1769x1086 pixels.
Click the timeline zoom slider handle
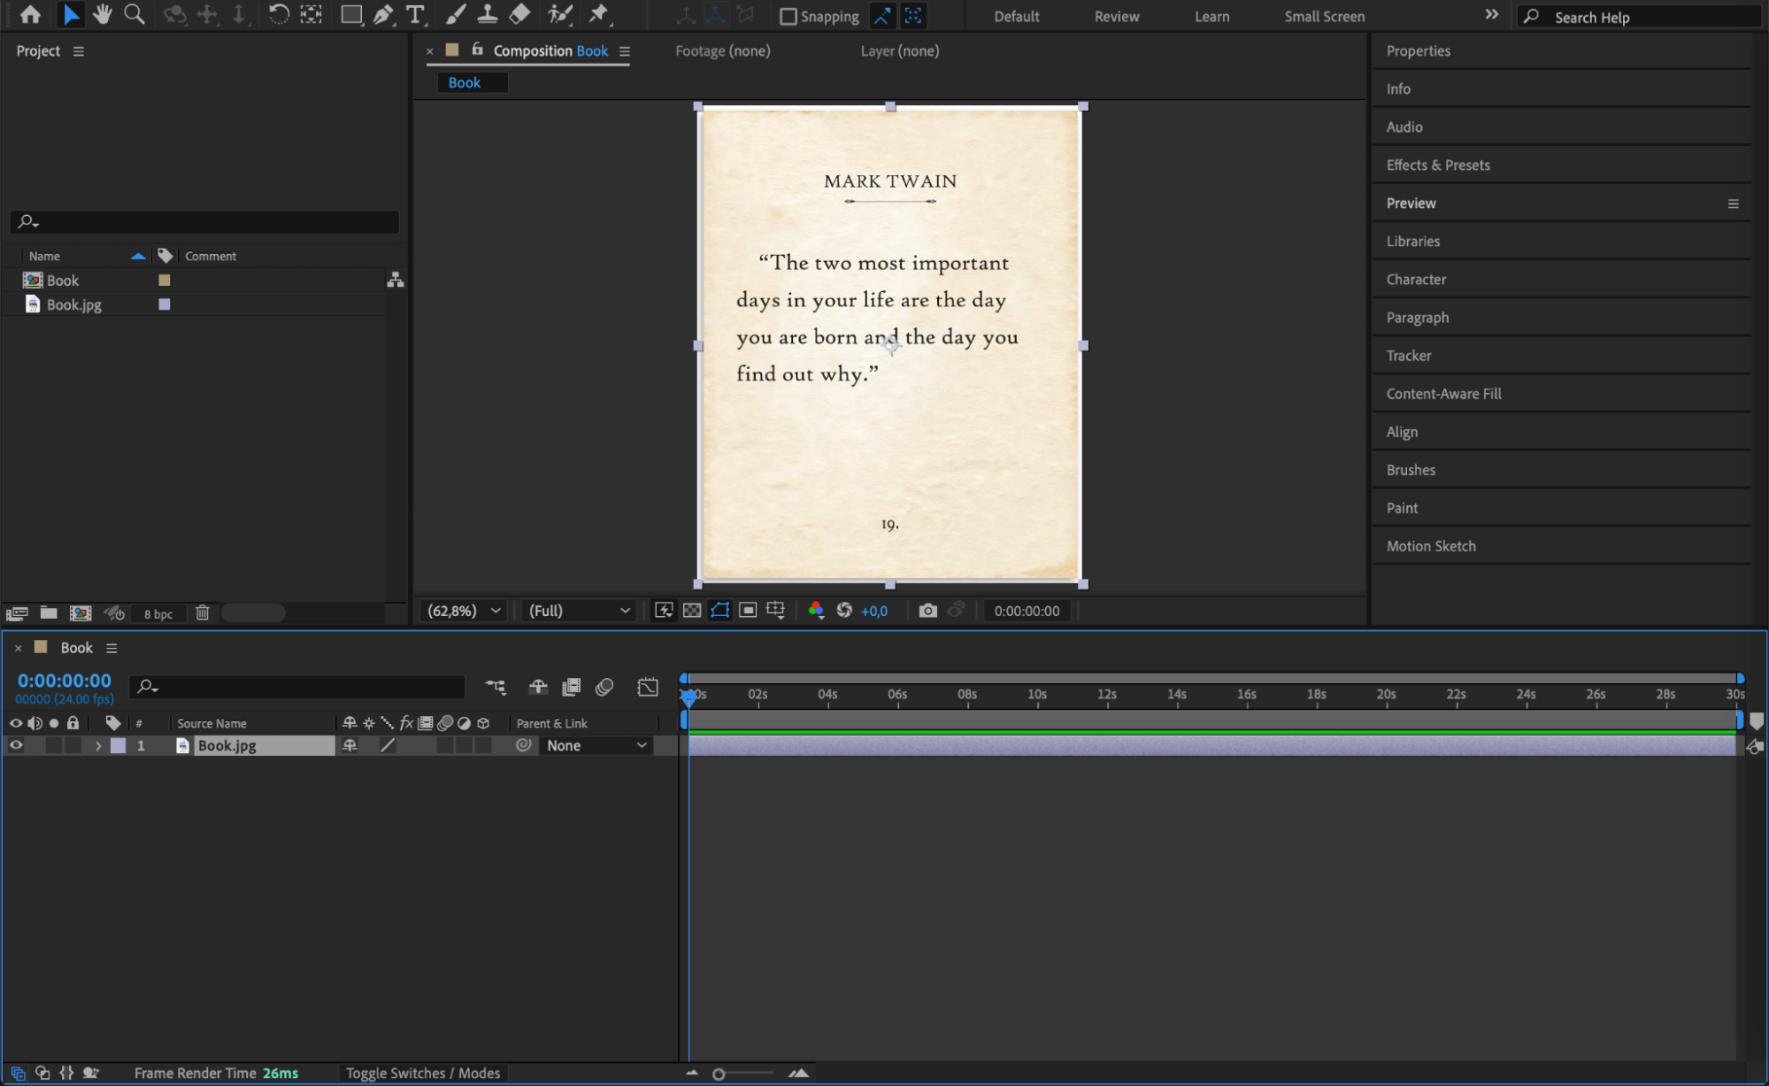click(719, 1074)
